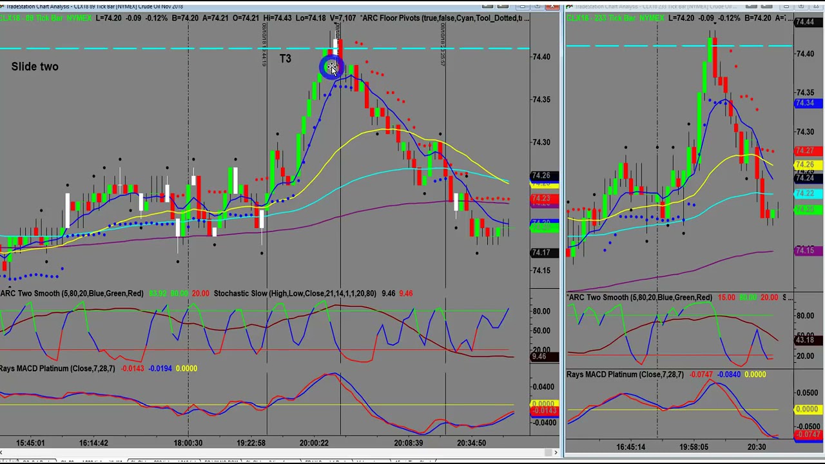This screenshot has width=825, height=464.
Task: Select the 'T3' text annotation on the chart
Action: 286,59
